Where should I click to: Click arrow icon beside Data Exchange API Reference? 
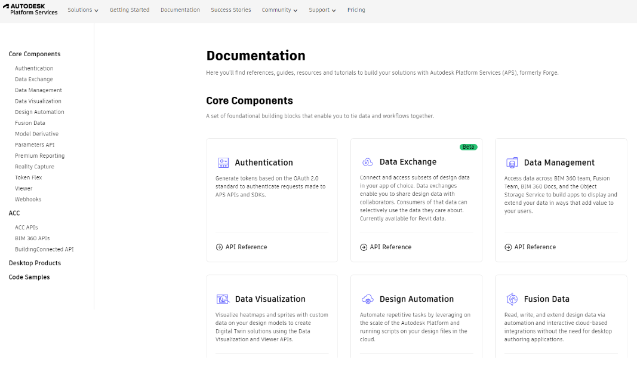[x=364, y=247]
